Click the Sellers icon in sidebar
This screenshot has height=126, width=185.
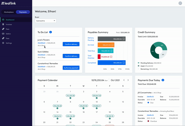click(3, 34)
